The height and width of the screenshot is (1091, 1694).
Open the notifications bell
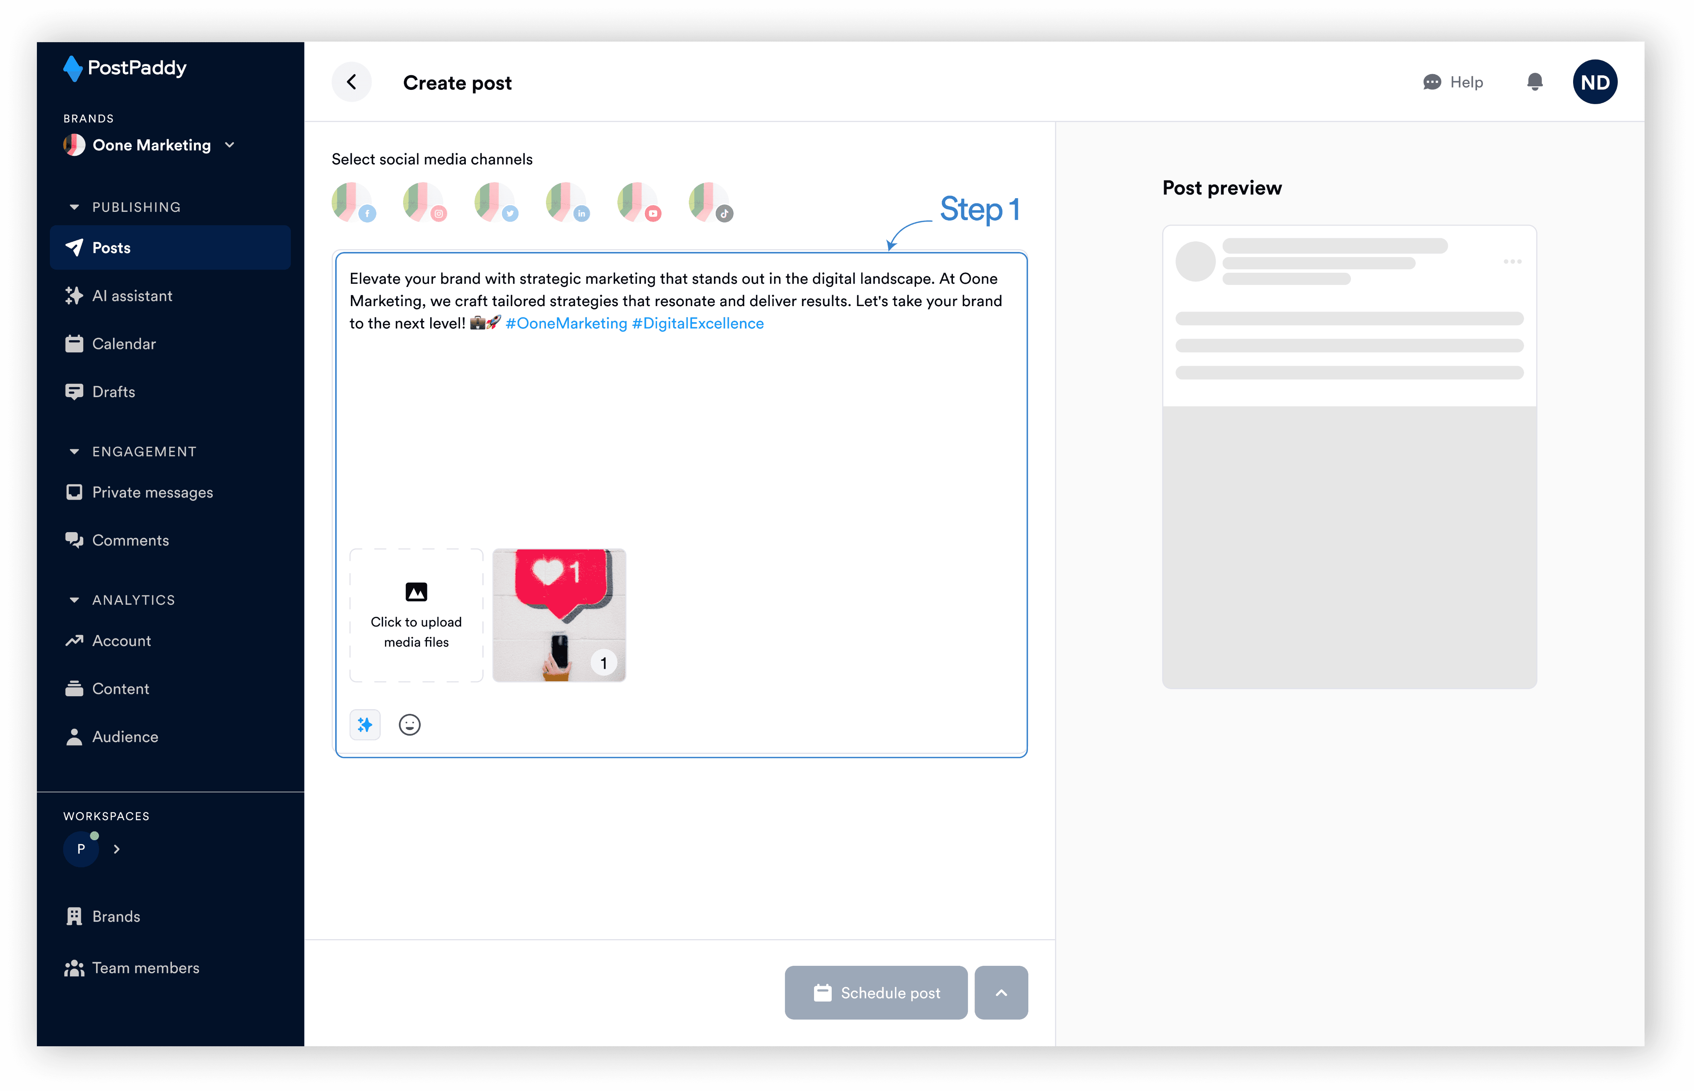pyautogui.click(x=1535, y=82)
